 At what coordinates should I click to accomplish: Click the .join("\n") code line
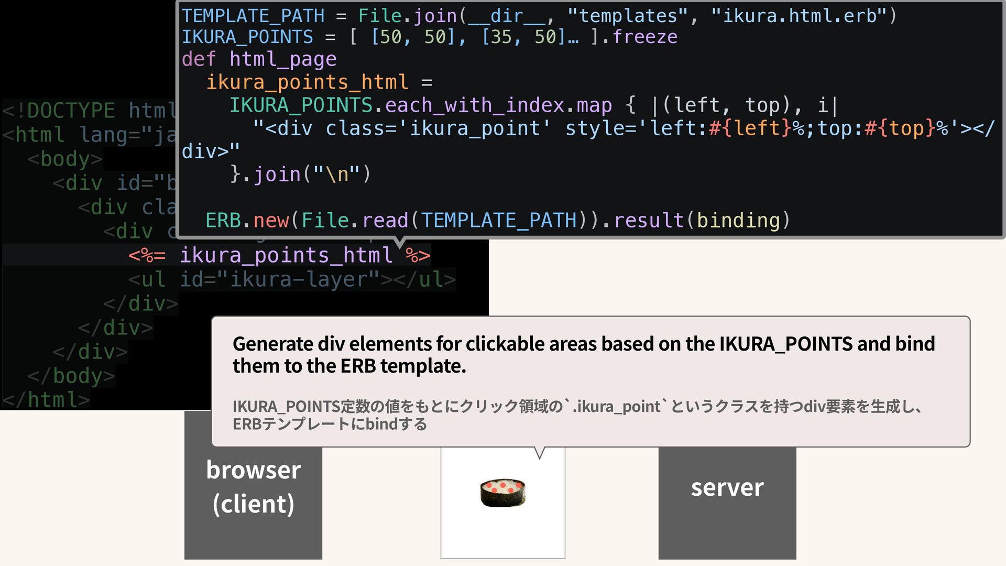coord(301,175)
